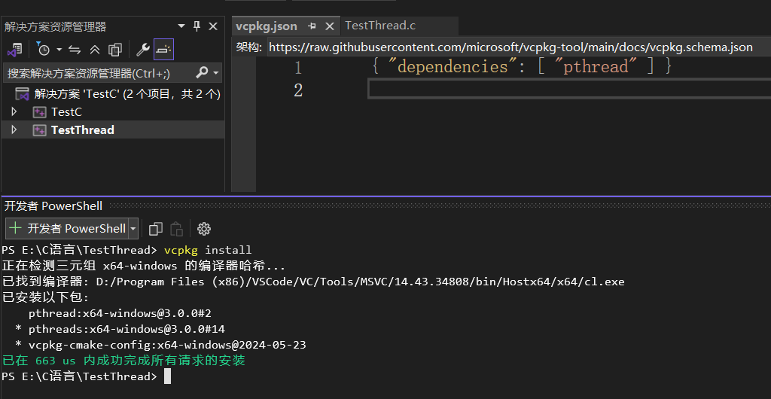
Task: Click sync with active document arrows icon
Action: coord(75,50)
